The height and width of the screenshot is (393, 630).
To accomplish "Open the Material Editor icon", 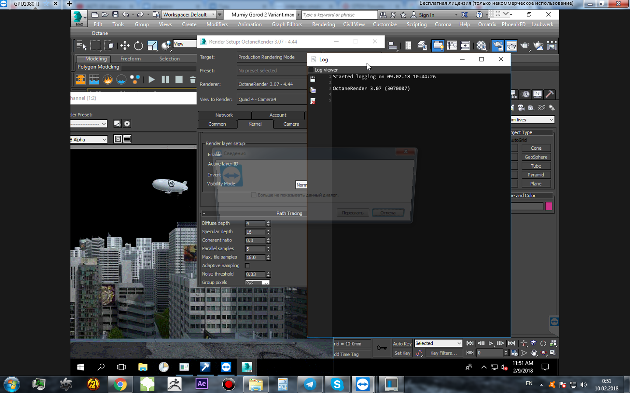I will [x=482, y=45].
